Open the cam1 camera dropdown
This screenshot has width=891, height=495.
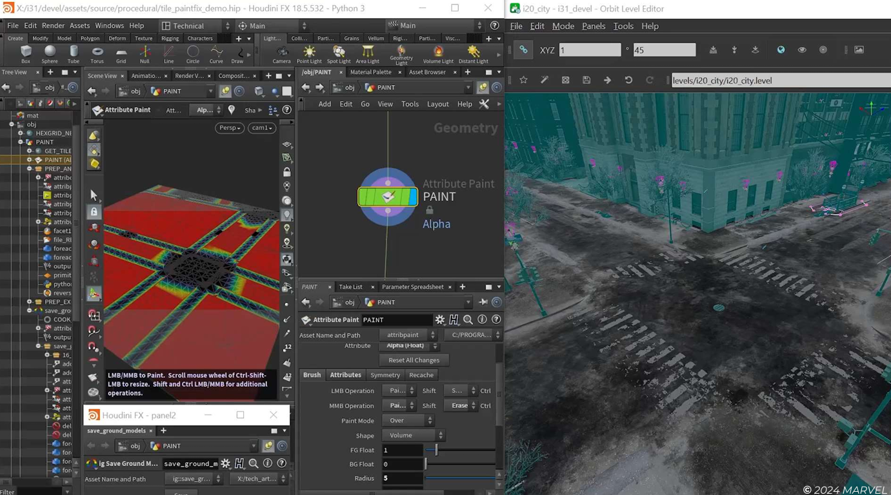pyautogui.click(x=263, y=128)
